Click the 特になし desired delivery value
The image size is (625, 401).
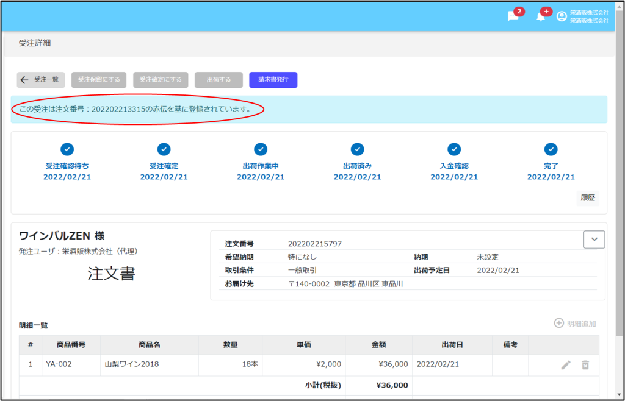coord(302,257)
